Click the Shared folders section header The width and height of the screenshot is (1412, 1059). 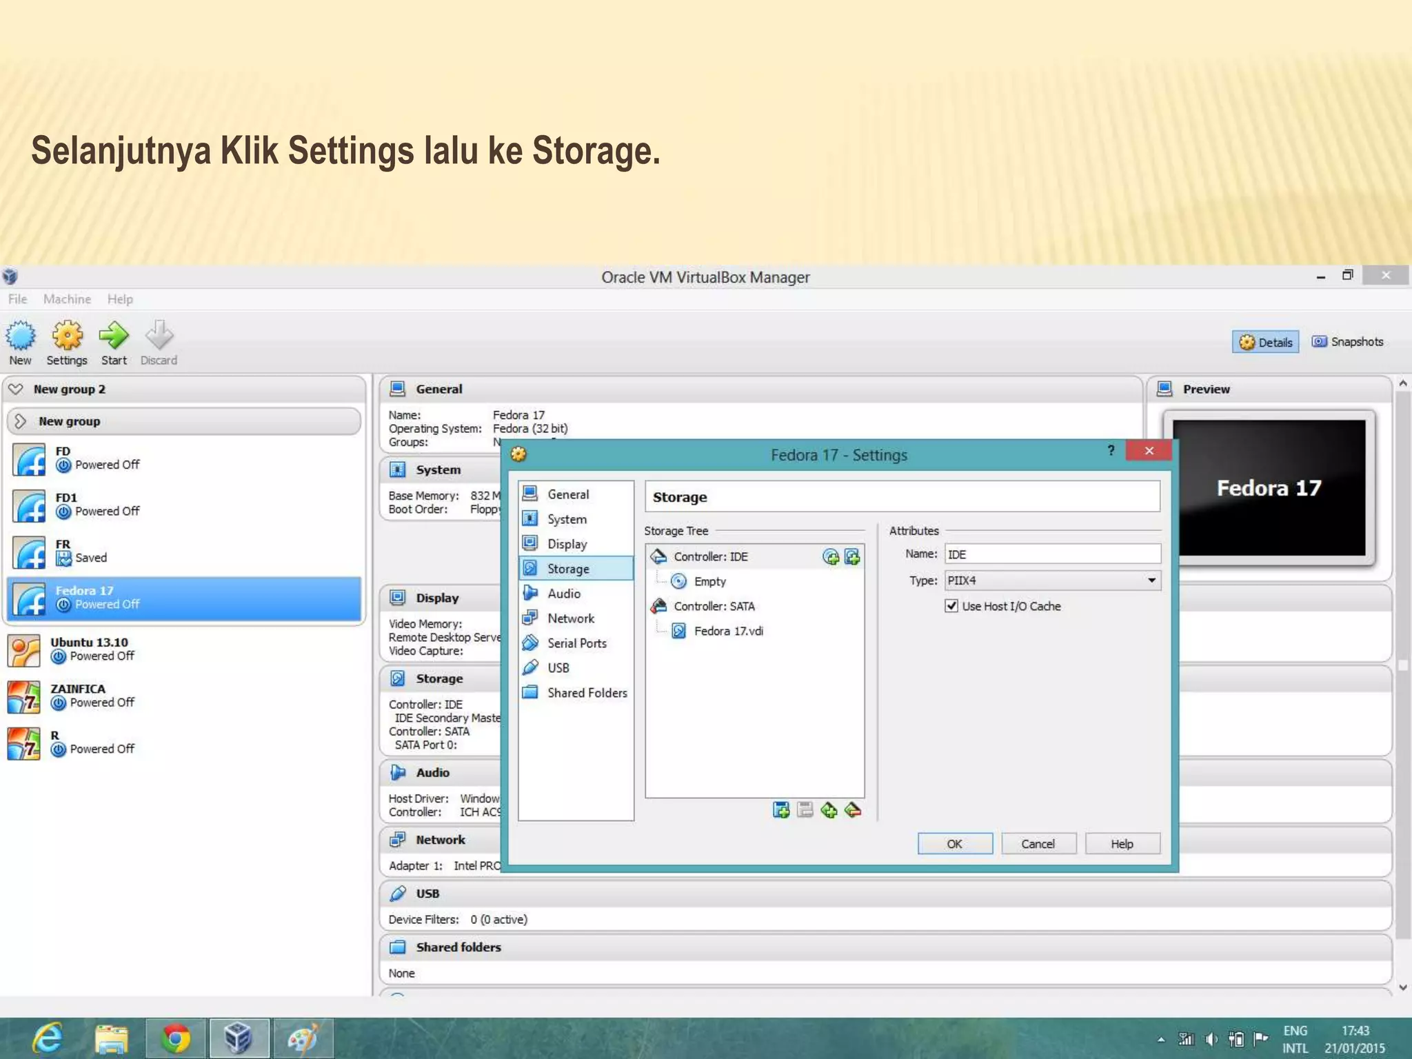885,947
